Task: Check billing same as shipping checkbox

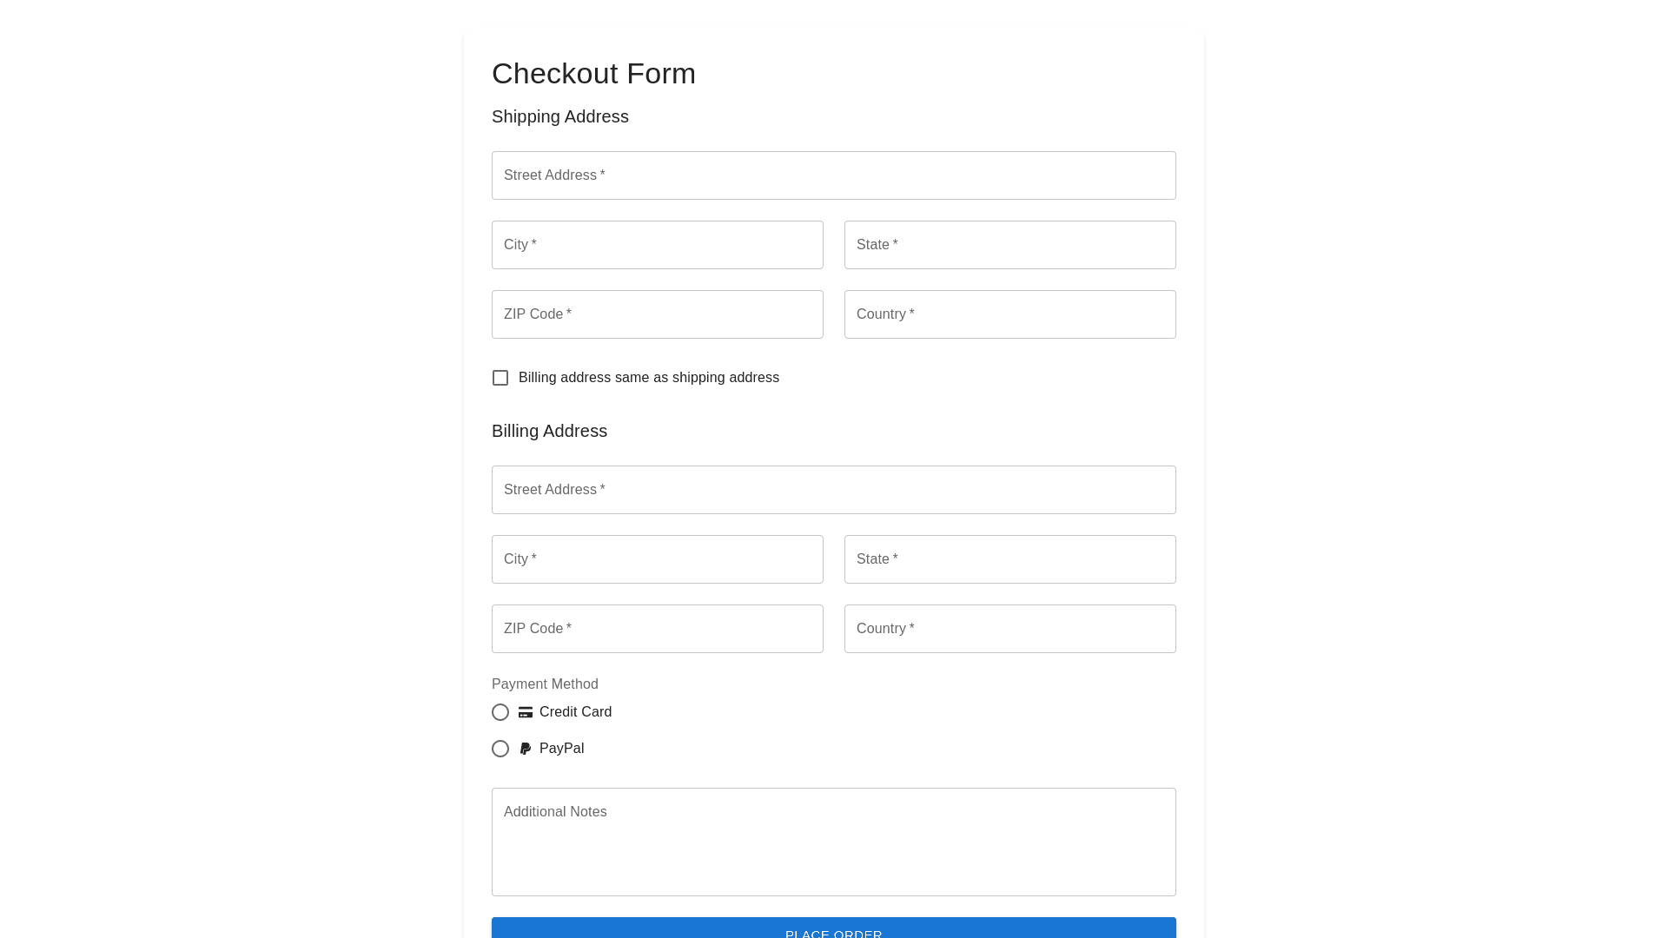Action: [x=500, y=378]
